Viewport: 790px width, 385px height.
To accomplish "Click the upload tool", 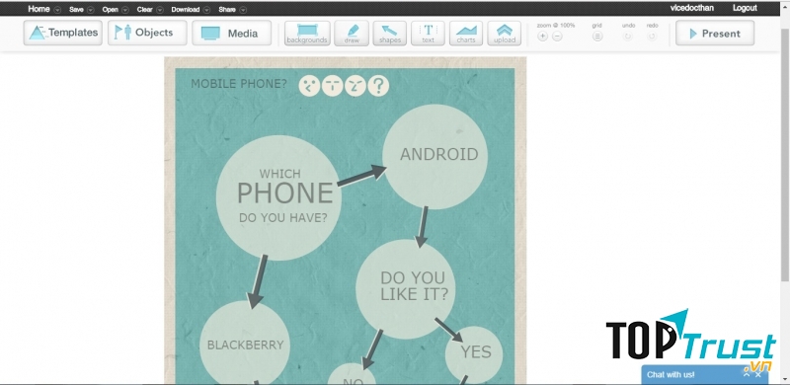I will [505, 34].
